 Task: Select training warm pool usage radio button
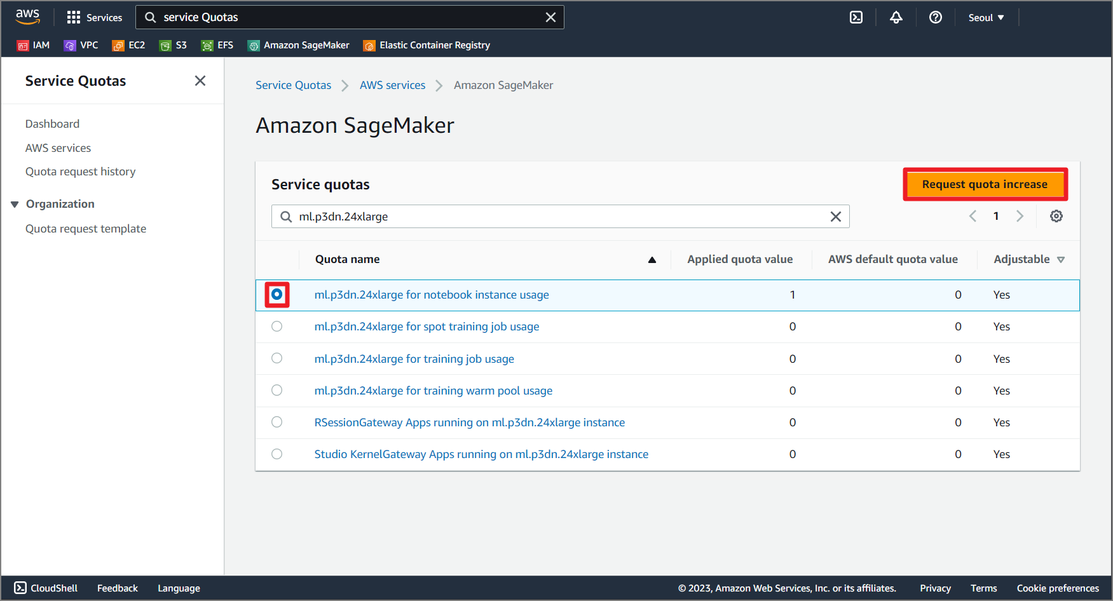[x=277, y=390]
